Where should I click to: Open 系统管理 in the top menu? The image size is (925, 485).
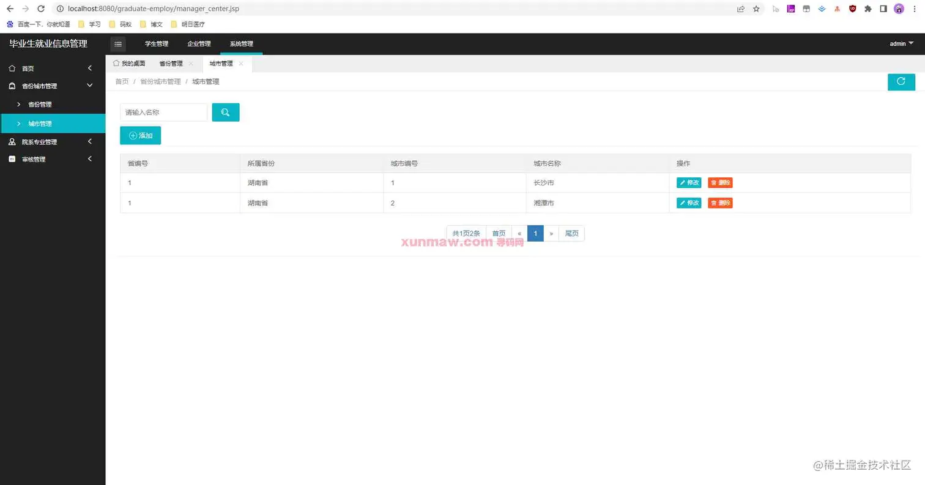point(242,44)
